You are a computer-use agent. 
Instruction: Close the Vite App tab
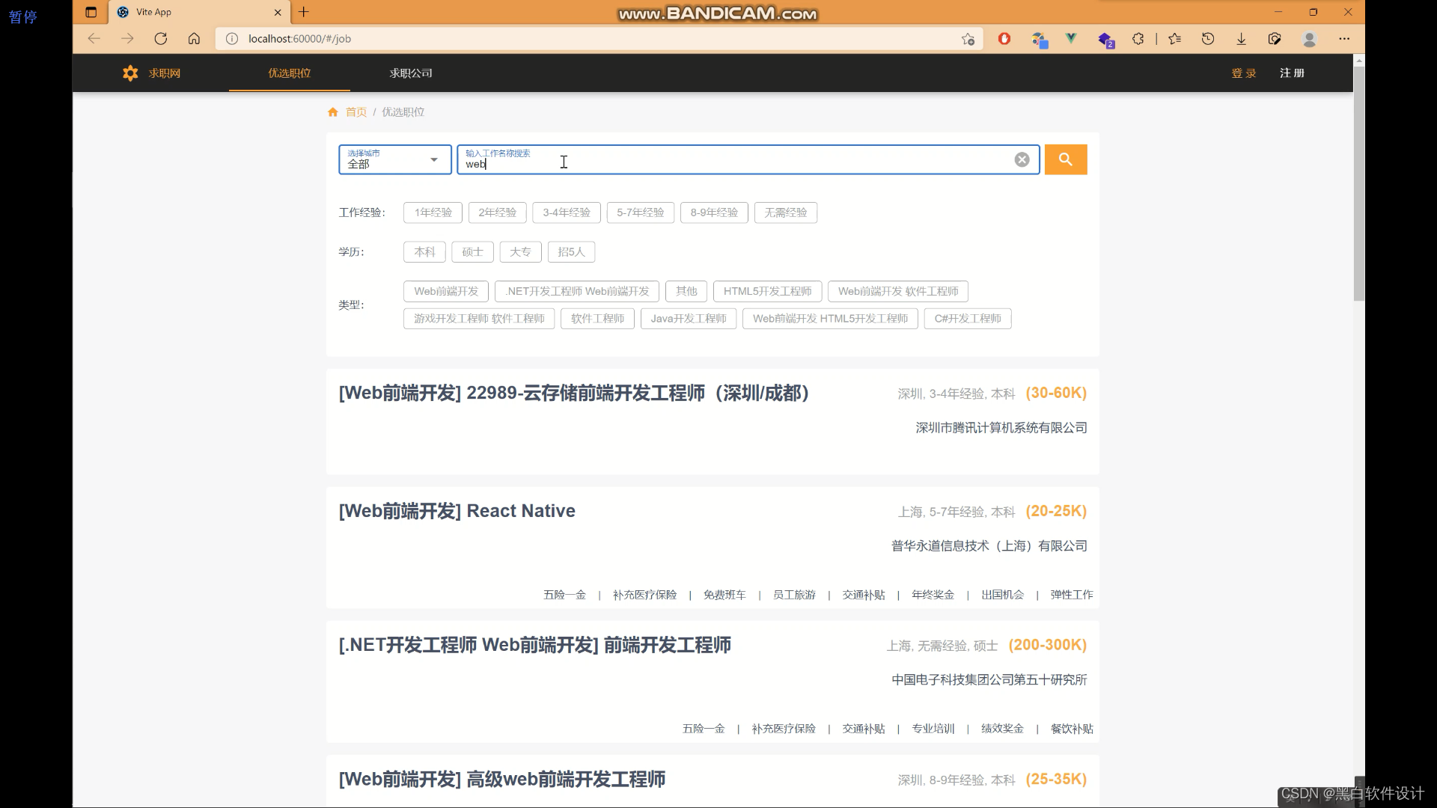278,12
